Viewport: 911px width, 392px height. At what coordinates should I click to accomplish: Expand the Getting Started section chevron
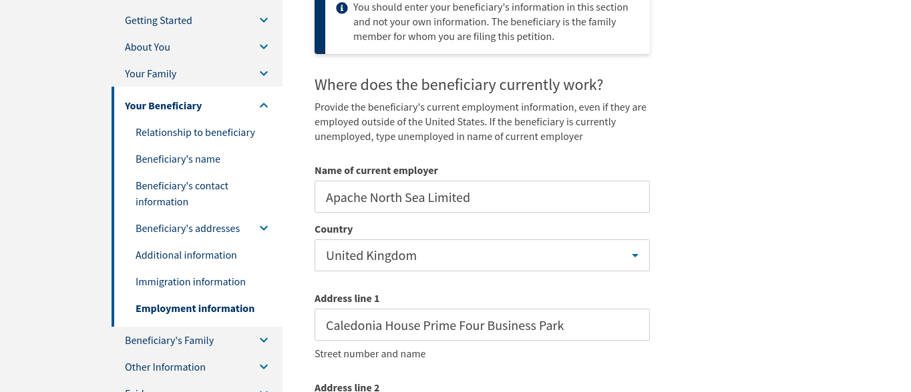[264, 21]
